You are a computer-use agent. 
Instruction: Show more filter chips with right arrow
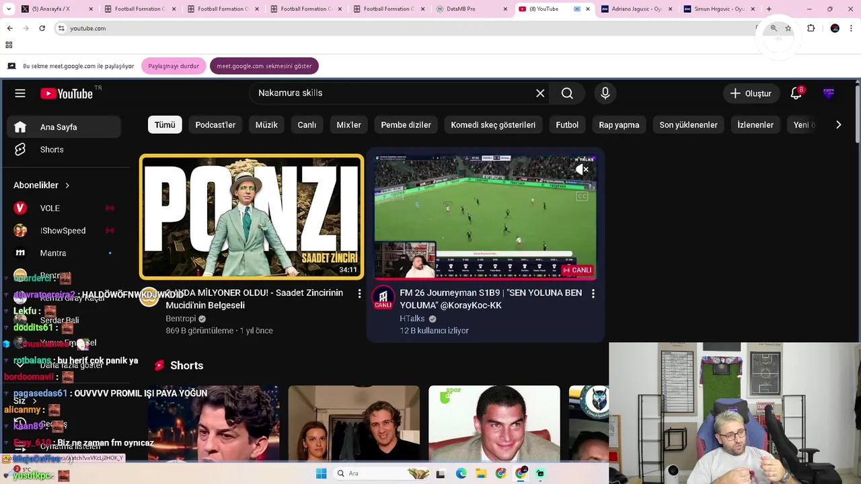[838, 125]
